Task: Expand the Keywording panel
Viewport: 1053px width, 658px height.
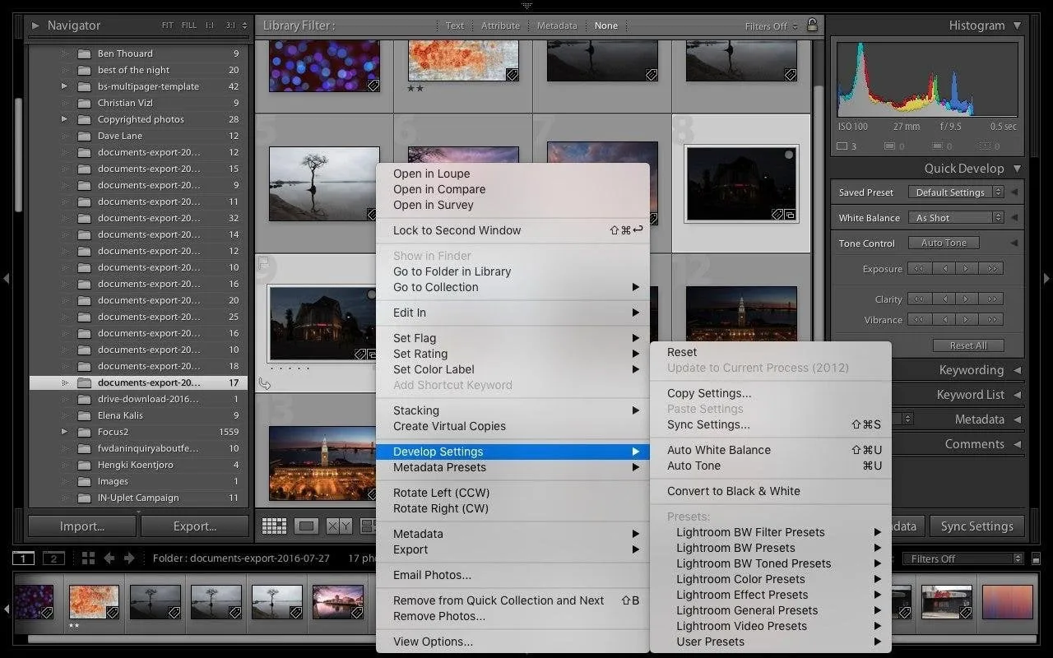Action: (x=1018, y=370)
